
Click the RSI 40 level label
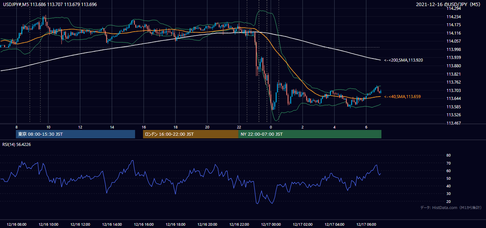(x=448, y=186)
